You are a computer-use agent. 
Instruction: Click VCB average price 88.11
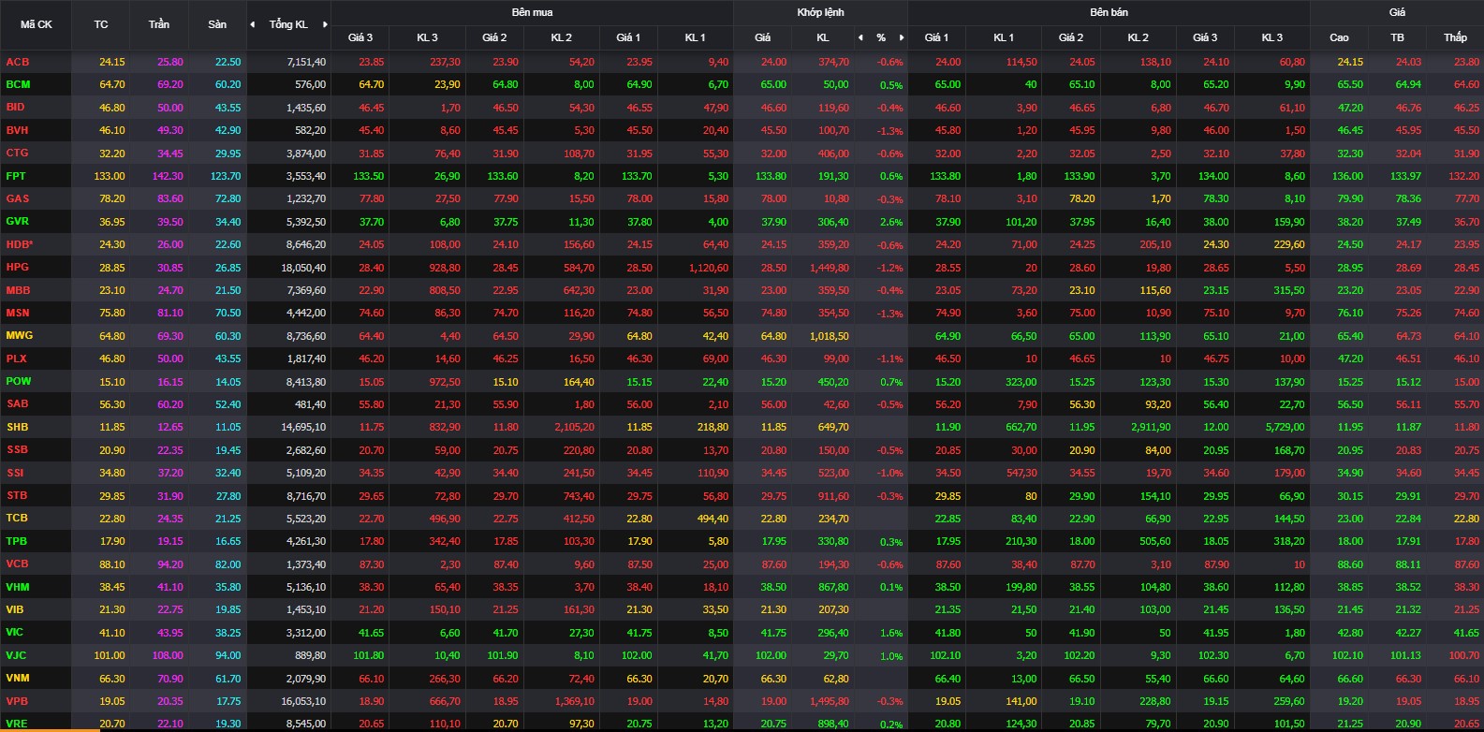coord(1408,564)
